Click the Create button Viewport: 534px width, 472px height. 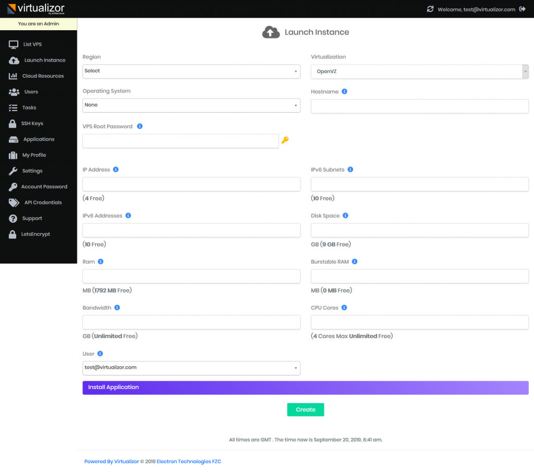point(305,409)
